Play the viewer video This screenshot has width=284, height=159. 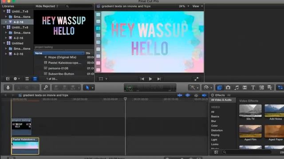point(150,79)
